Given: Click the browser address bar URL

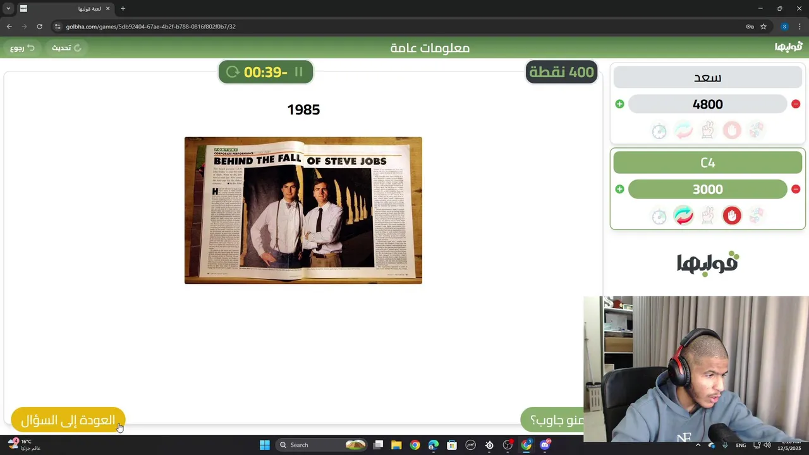Looking at the screenshot, I should (x=151, y=27).
